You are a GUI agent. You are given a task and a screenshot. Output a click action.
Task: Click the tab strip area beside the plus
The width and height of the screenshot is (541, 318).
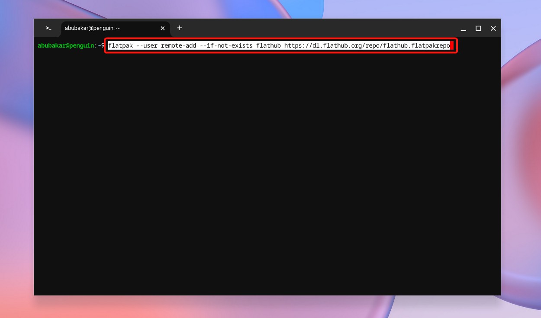[260, 28]
